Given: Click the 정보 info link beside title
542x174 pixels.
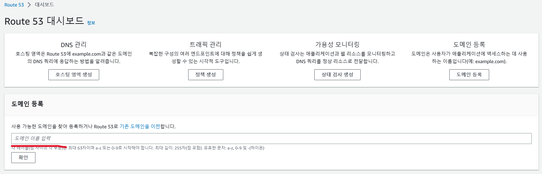Looking at the screenshot, I should point(91,23).
